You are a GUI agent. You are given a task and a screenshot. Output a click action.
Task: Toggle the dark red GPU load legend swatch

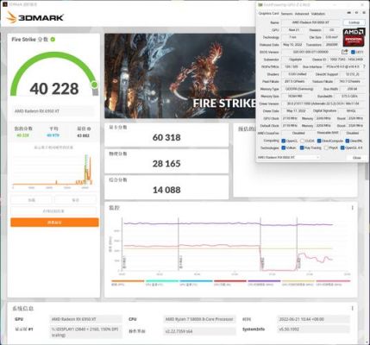pos(230,281)
